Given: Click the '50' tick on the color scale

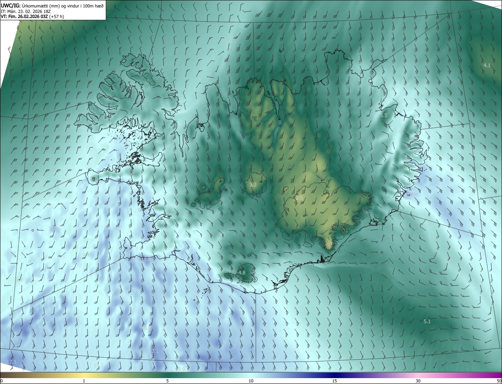Looking at the screenshot, I should (499, 381).
